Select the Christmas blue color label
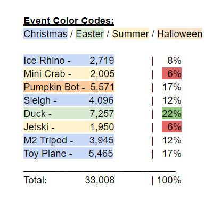The width and height of the screenshot is (221, 203). 45,33
